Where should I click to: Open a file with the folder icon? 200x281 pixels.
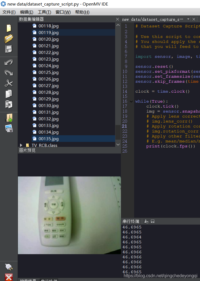tap(9, 38)
